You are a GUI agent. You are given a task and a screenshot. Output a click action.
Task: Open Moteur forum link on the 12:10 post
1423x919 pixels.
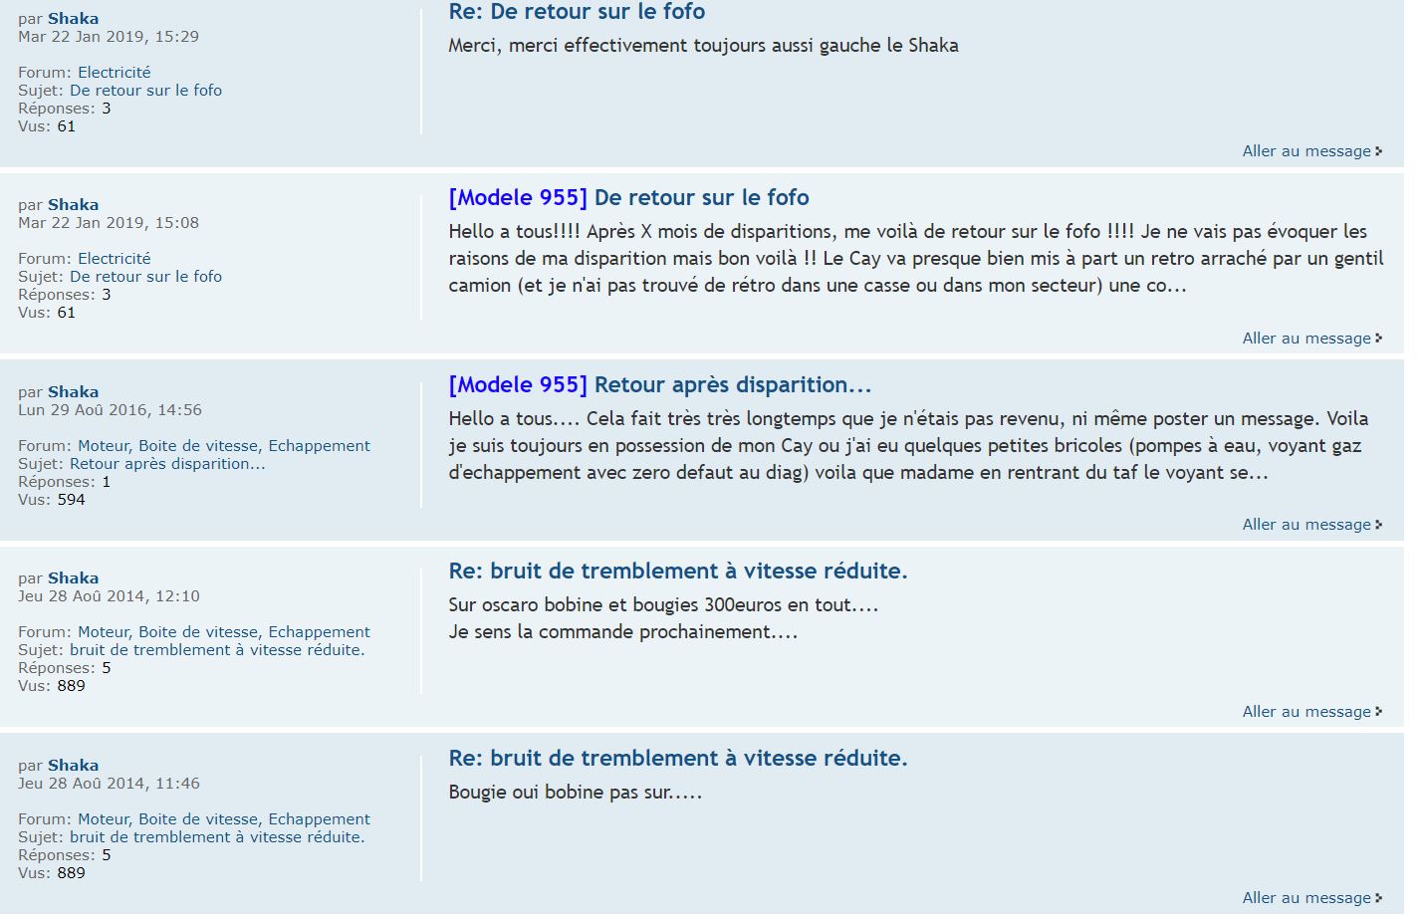pos(224,632)
